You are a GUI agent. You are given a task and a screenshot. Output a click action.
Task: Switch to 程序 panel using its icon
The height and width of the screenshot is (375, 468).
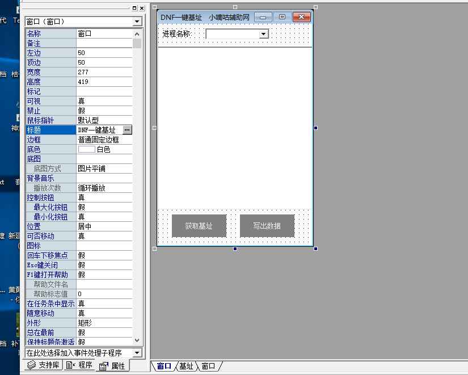70,365
